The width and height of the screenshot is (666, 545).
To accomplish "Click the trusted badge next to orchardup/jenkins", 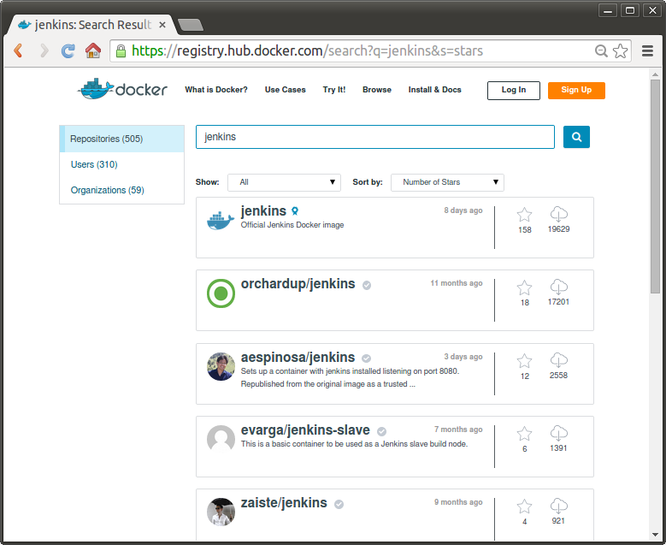I will point(367,285).
